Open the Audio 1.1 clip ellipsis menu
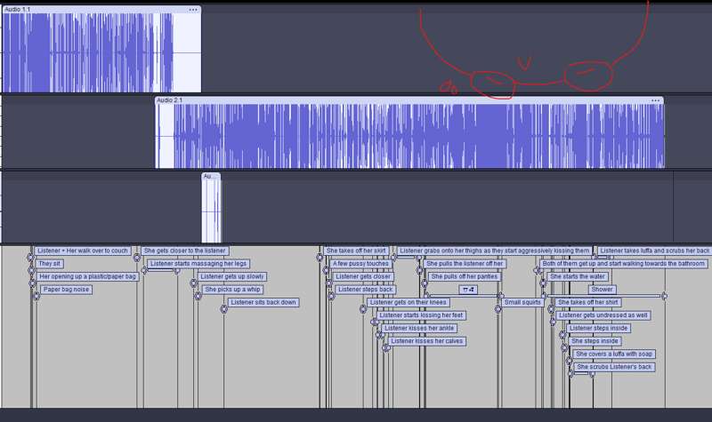Image resolution: width=712 pixels, height=422 pixels. [193, 9]
